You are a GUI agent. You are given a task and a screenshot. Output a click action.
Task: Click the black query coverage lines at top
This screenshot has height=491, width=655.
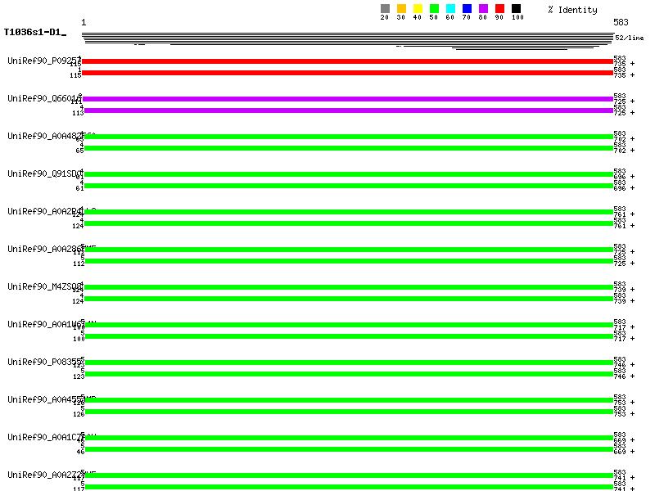point(347,38)
